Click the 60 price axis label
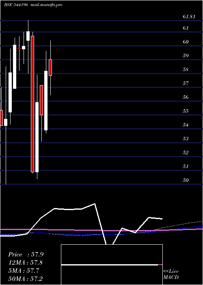This screenshot has height=285, width=203. point(186,42)
